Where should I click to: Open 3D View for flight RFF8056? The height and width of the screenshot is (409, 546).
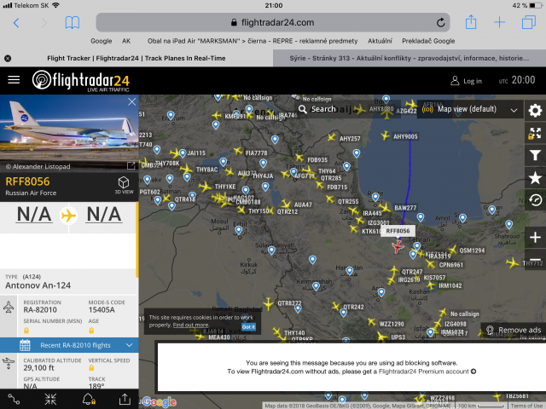[124, 185]
